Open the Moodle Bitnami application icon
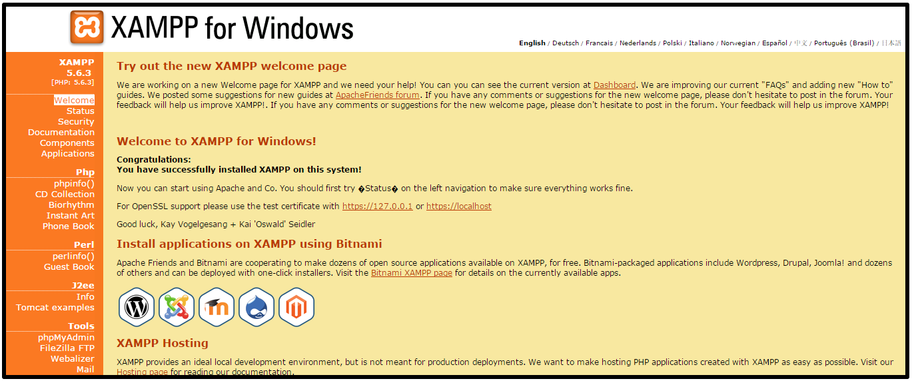 (x=217, y=307)
